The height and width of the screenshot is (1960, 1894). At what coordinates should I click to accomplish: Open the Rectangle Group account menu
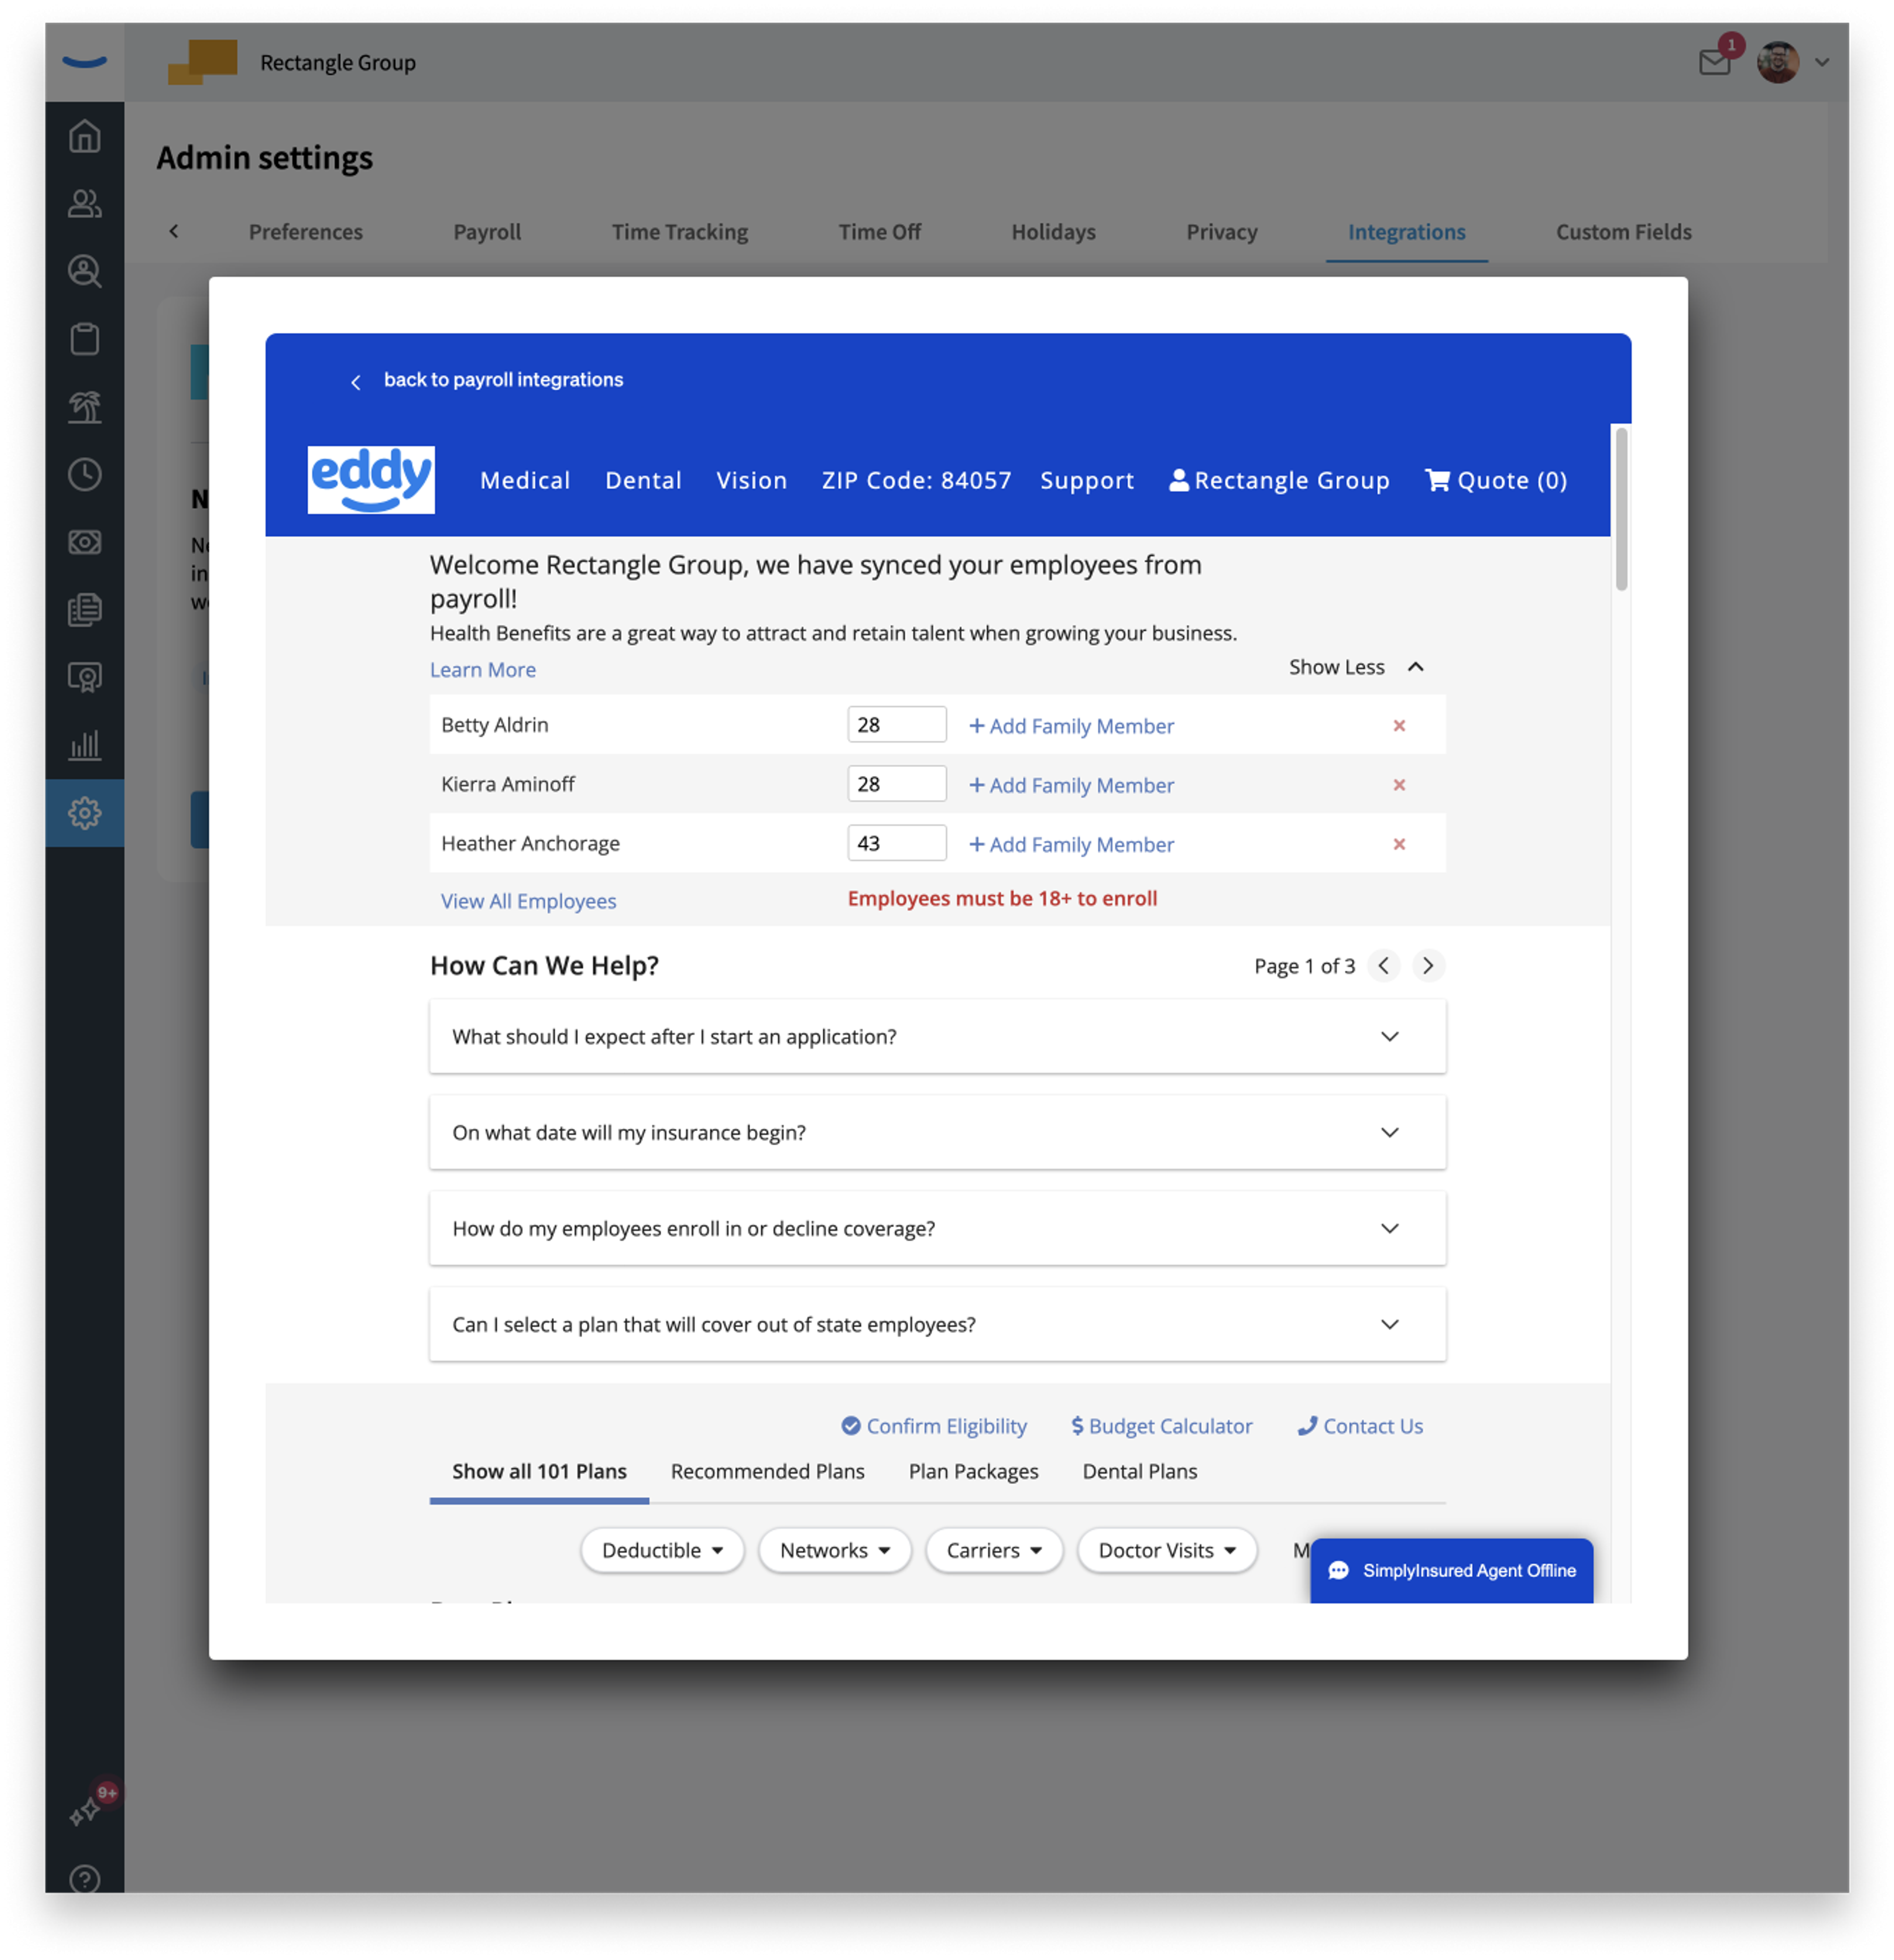[x=1279, y=481]
